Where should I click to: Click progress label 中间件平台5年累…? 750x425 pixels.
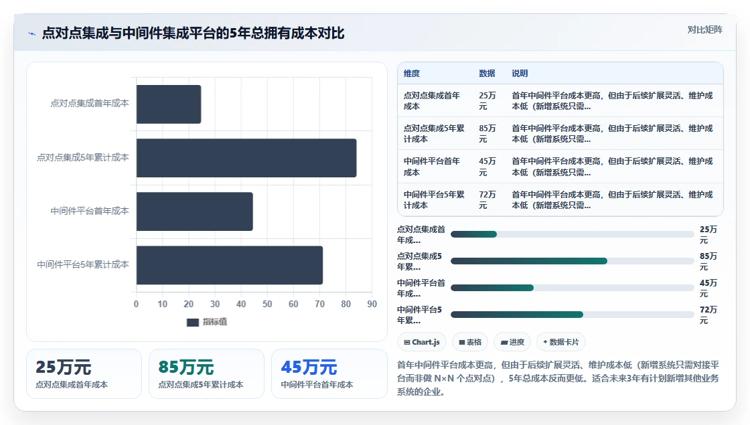pyautogui.click(x=419, y=315)
